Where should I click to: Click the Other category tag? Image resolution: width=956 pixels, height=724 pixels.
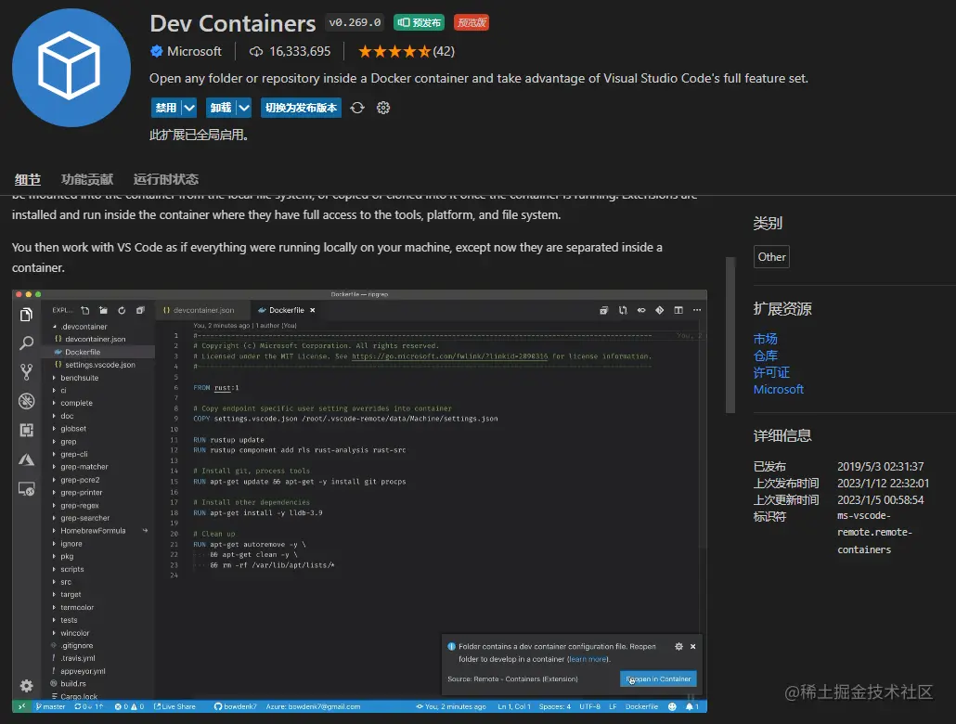click(771, 257)
